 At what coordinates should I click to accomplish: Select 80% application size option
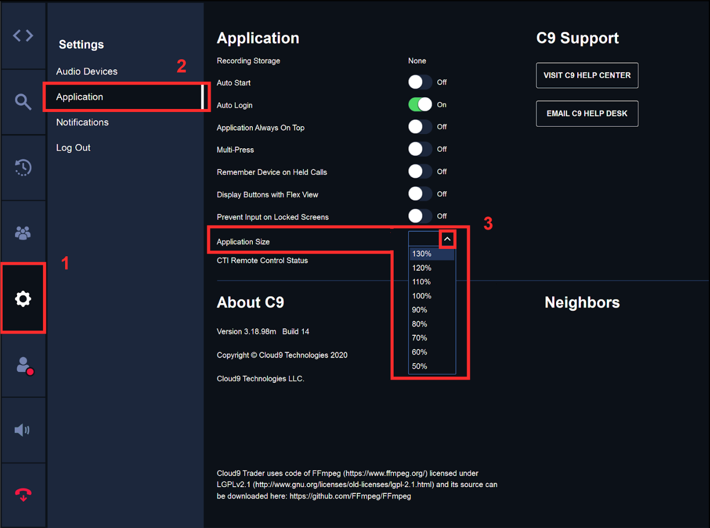click(x=432, y=324)
